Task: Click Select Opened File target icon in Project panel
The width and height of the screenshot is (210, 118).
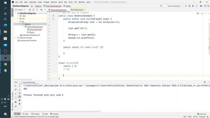Action: click(30, 10)
